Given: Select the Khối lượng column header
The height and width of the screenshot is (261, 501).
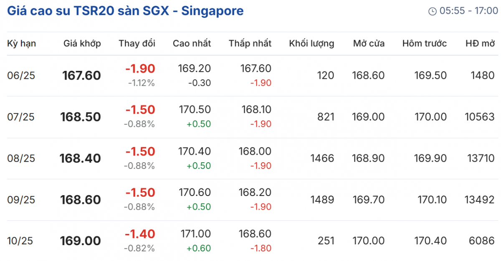Looking at the screenshot, I should [311, 43].
